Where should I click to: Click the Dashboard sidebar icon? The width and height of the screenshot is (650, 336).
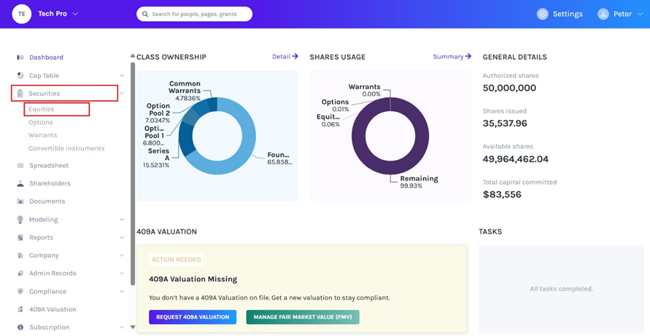(20, 57)
